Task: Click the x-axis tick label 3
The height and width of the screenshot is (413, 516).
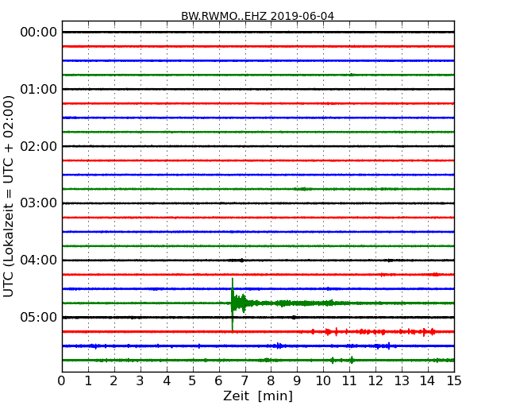Action: (x=141, y=381)
